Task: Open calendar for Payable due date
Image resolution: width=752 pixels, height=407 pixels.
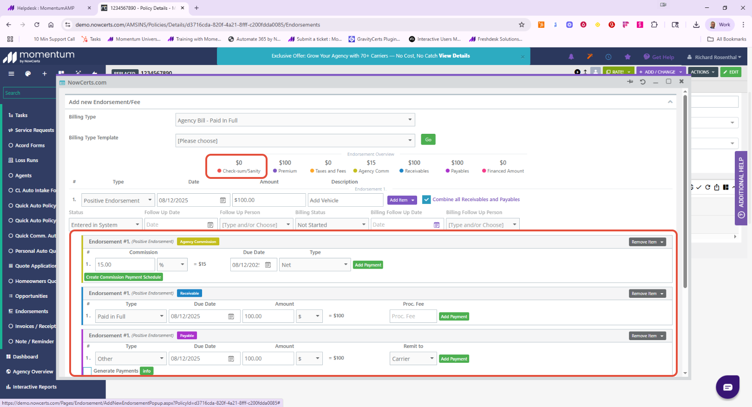Action: [x=231, y=359]
